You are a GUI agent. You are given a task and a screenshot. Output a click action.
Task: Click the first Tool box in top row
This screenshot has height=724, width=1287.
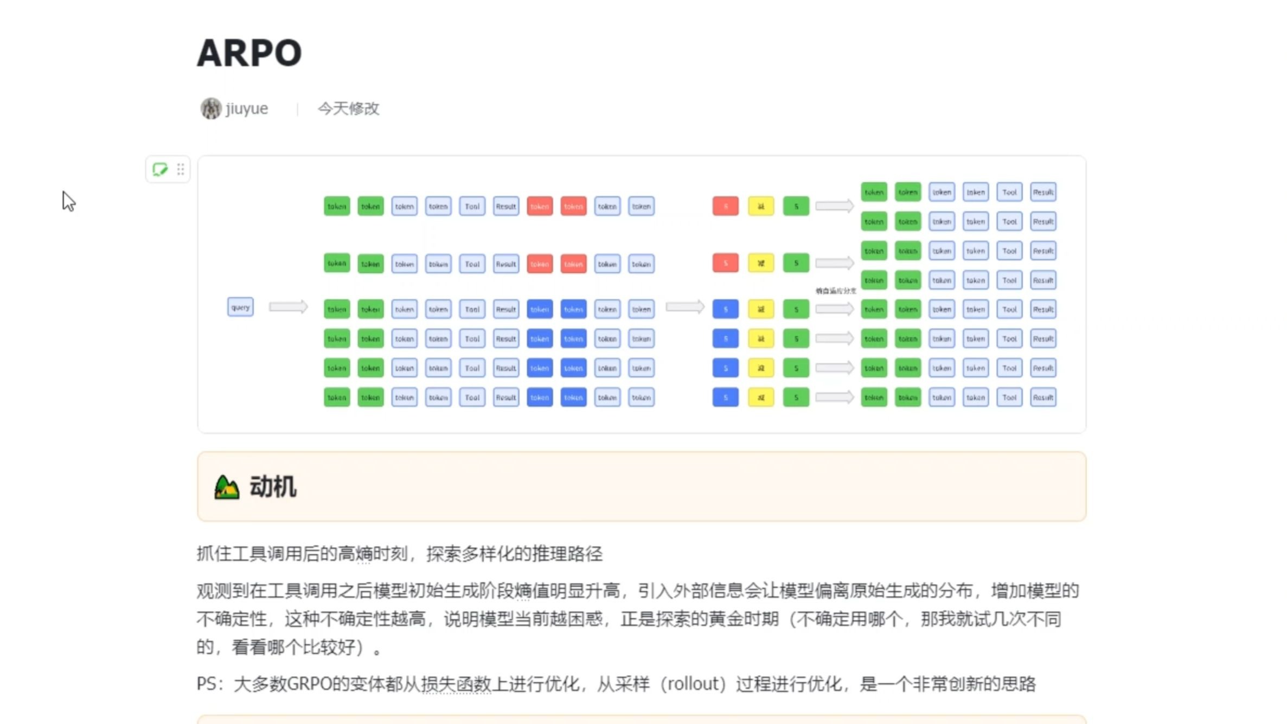click(472, 206)
